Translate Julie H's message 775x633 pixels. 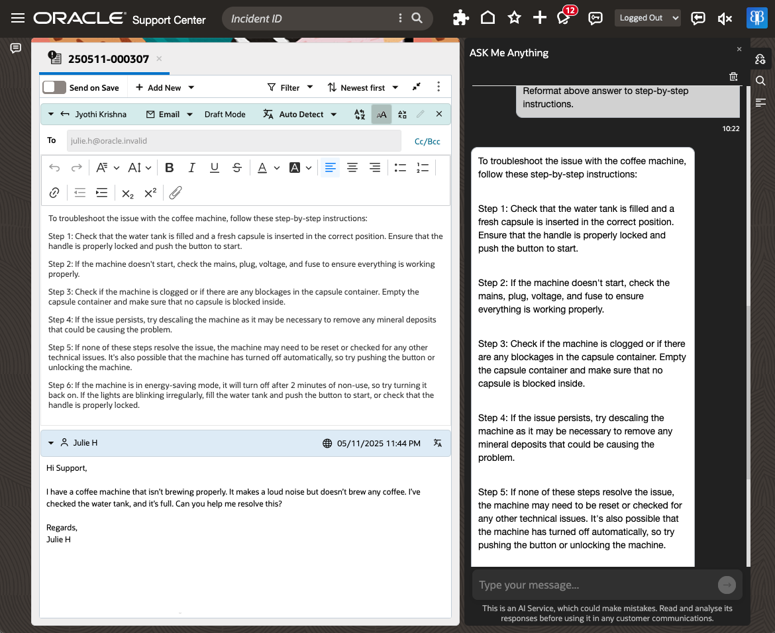click(x=438, y=443)
